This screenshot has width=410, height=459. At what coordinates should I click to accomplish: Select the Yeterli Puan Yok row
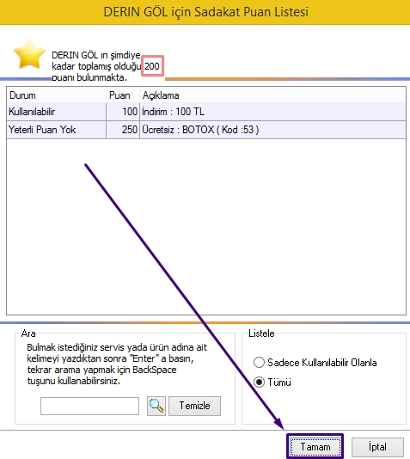(206, 130)
